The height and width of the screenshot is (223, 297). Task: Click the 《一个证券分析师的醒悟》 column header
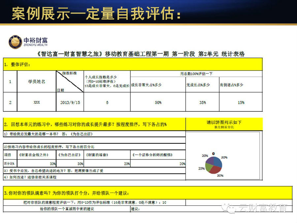click(x=158, y=155)
